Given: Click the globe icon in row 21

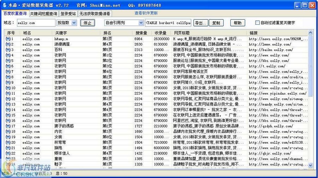Looking at the screenshot, I should (x=8, y=148).
